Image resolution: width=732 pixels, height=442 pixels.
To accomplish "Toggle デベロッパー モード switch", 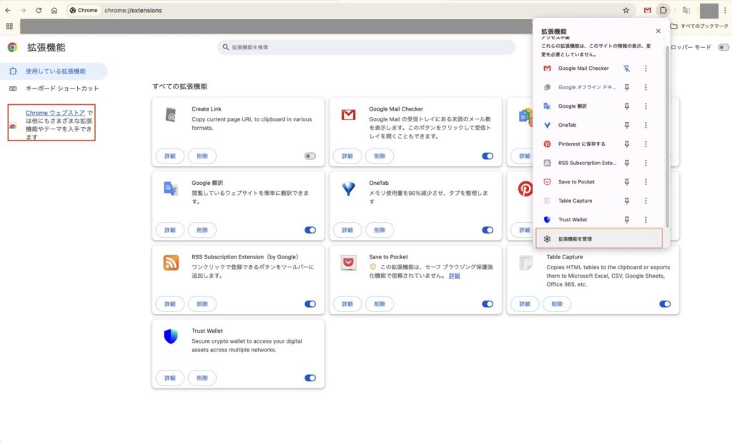I will tap(723, 47).
